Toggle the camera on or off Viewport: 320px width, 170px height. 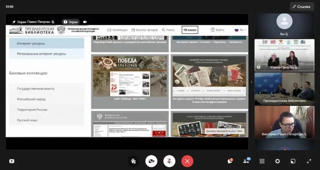coord(151,161)
